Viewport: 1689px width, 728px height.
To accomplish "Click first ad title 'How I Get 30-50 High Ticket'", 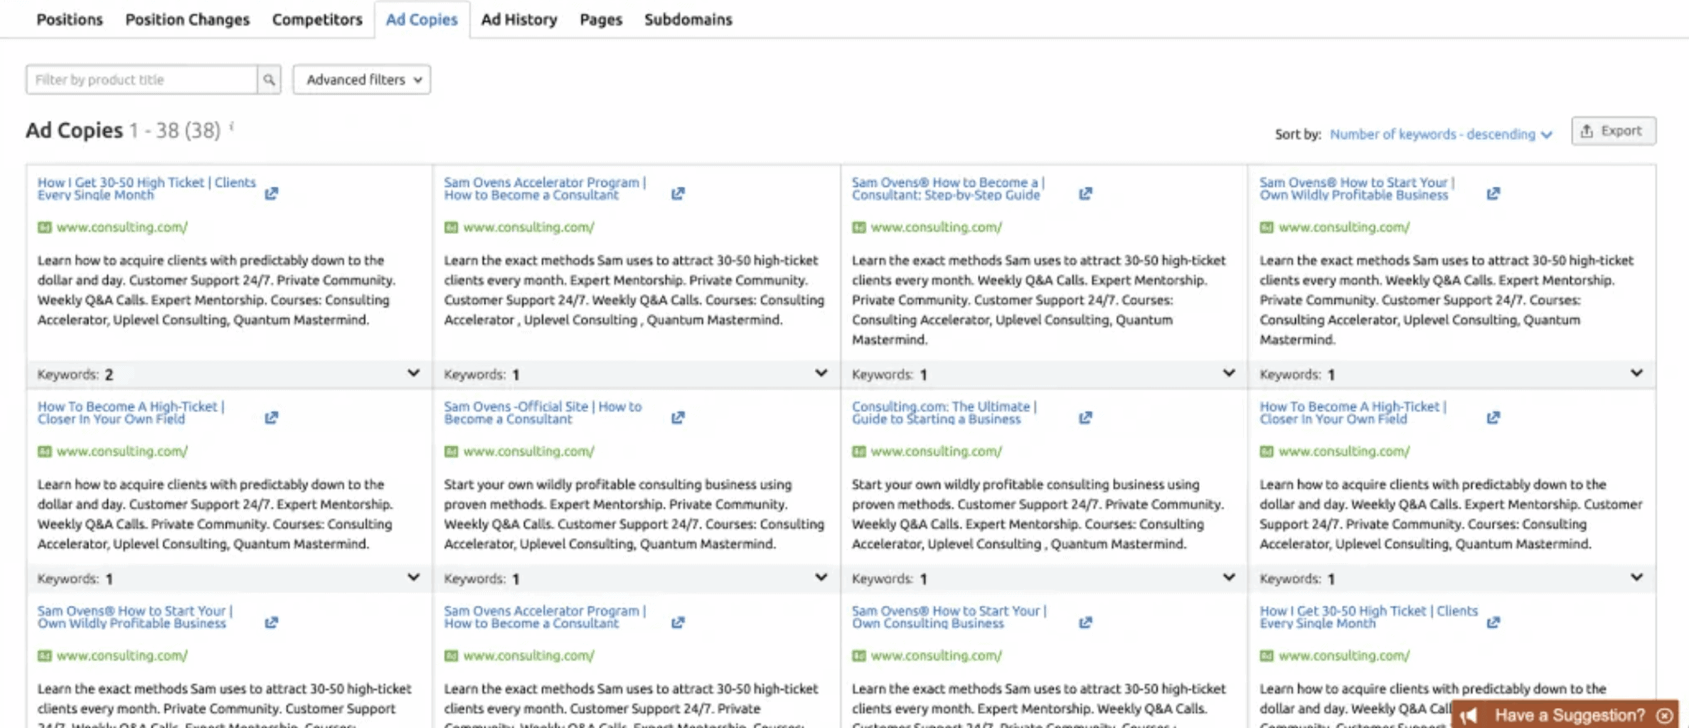I will 146,188.
